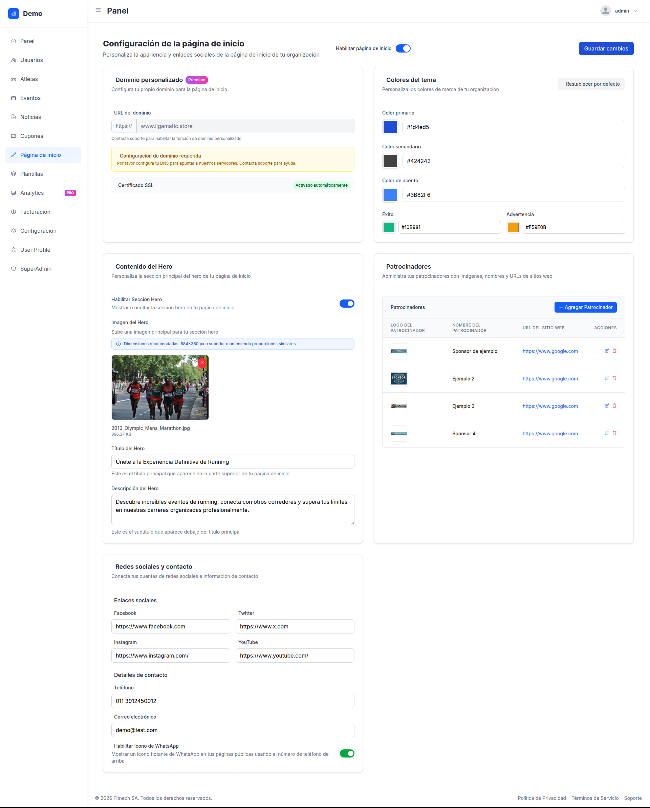650x808 pixels.
Task: Click the Guardar cambios button
Action: [606, 48]
